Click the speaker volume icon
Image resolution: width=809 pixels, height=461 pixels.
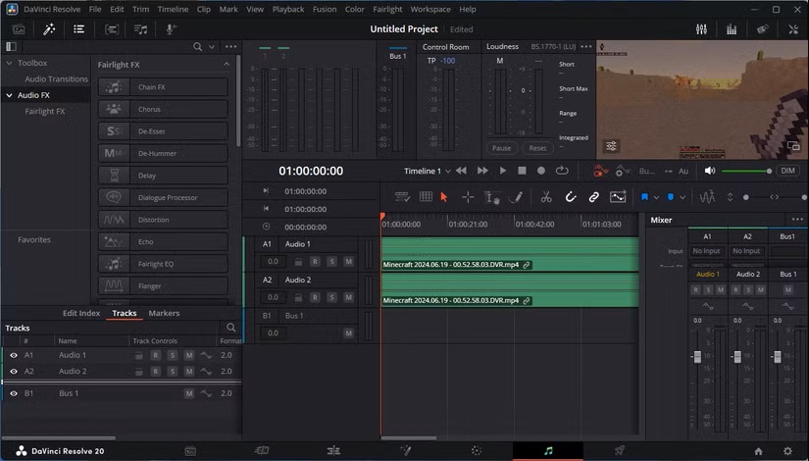point(709,171)
